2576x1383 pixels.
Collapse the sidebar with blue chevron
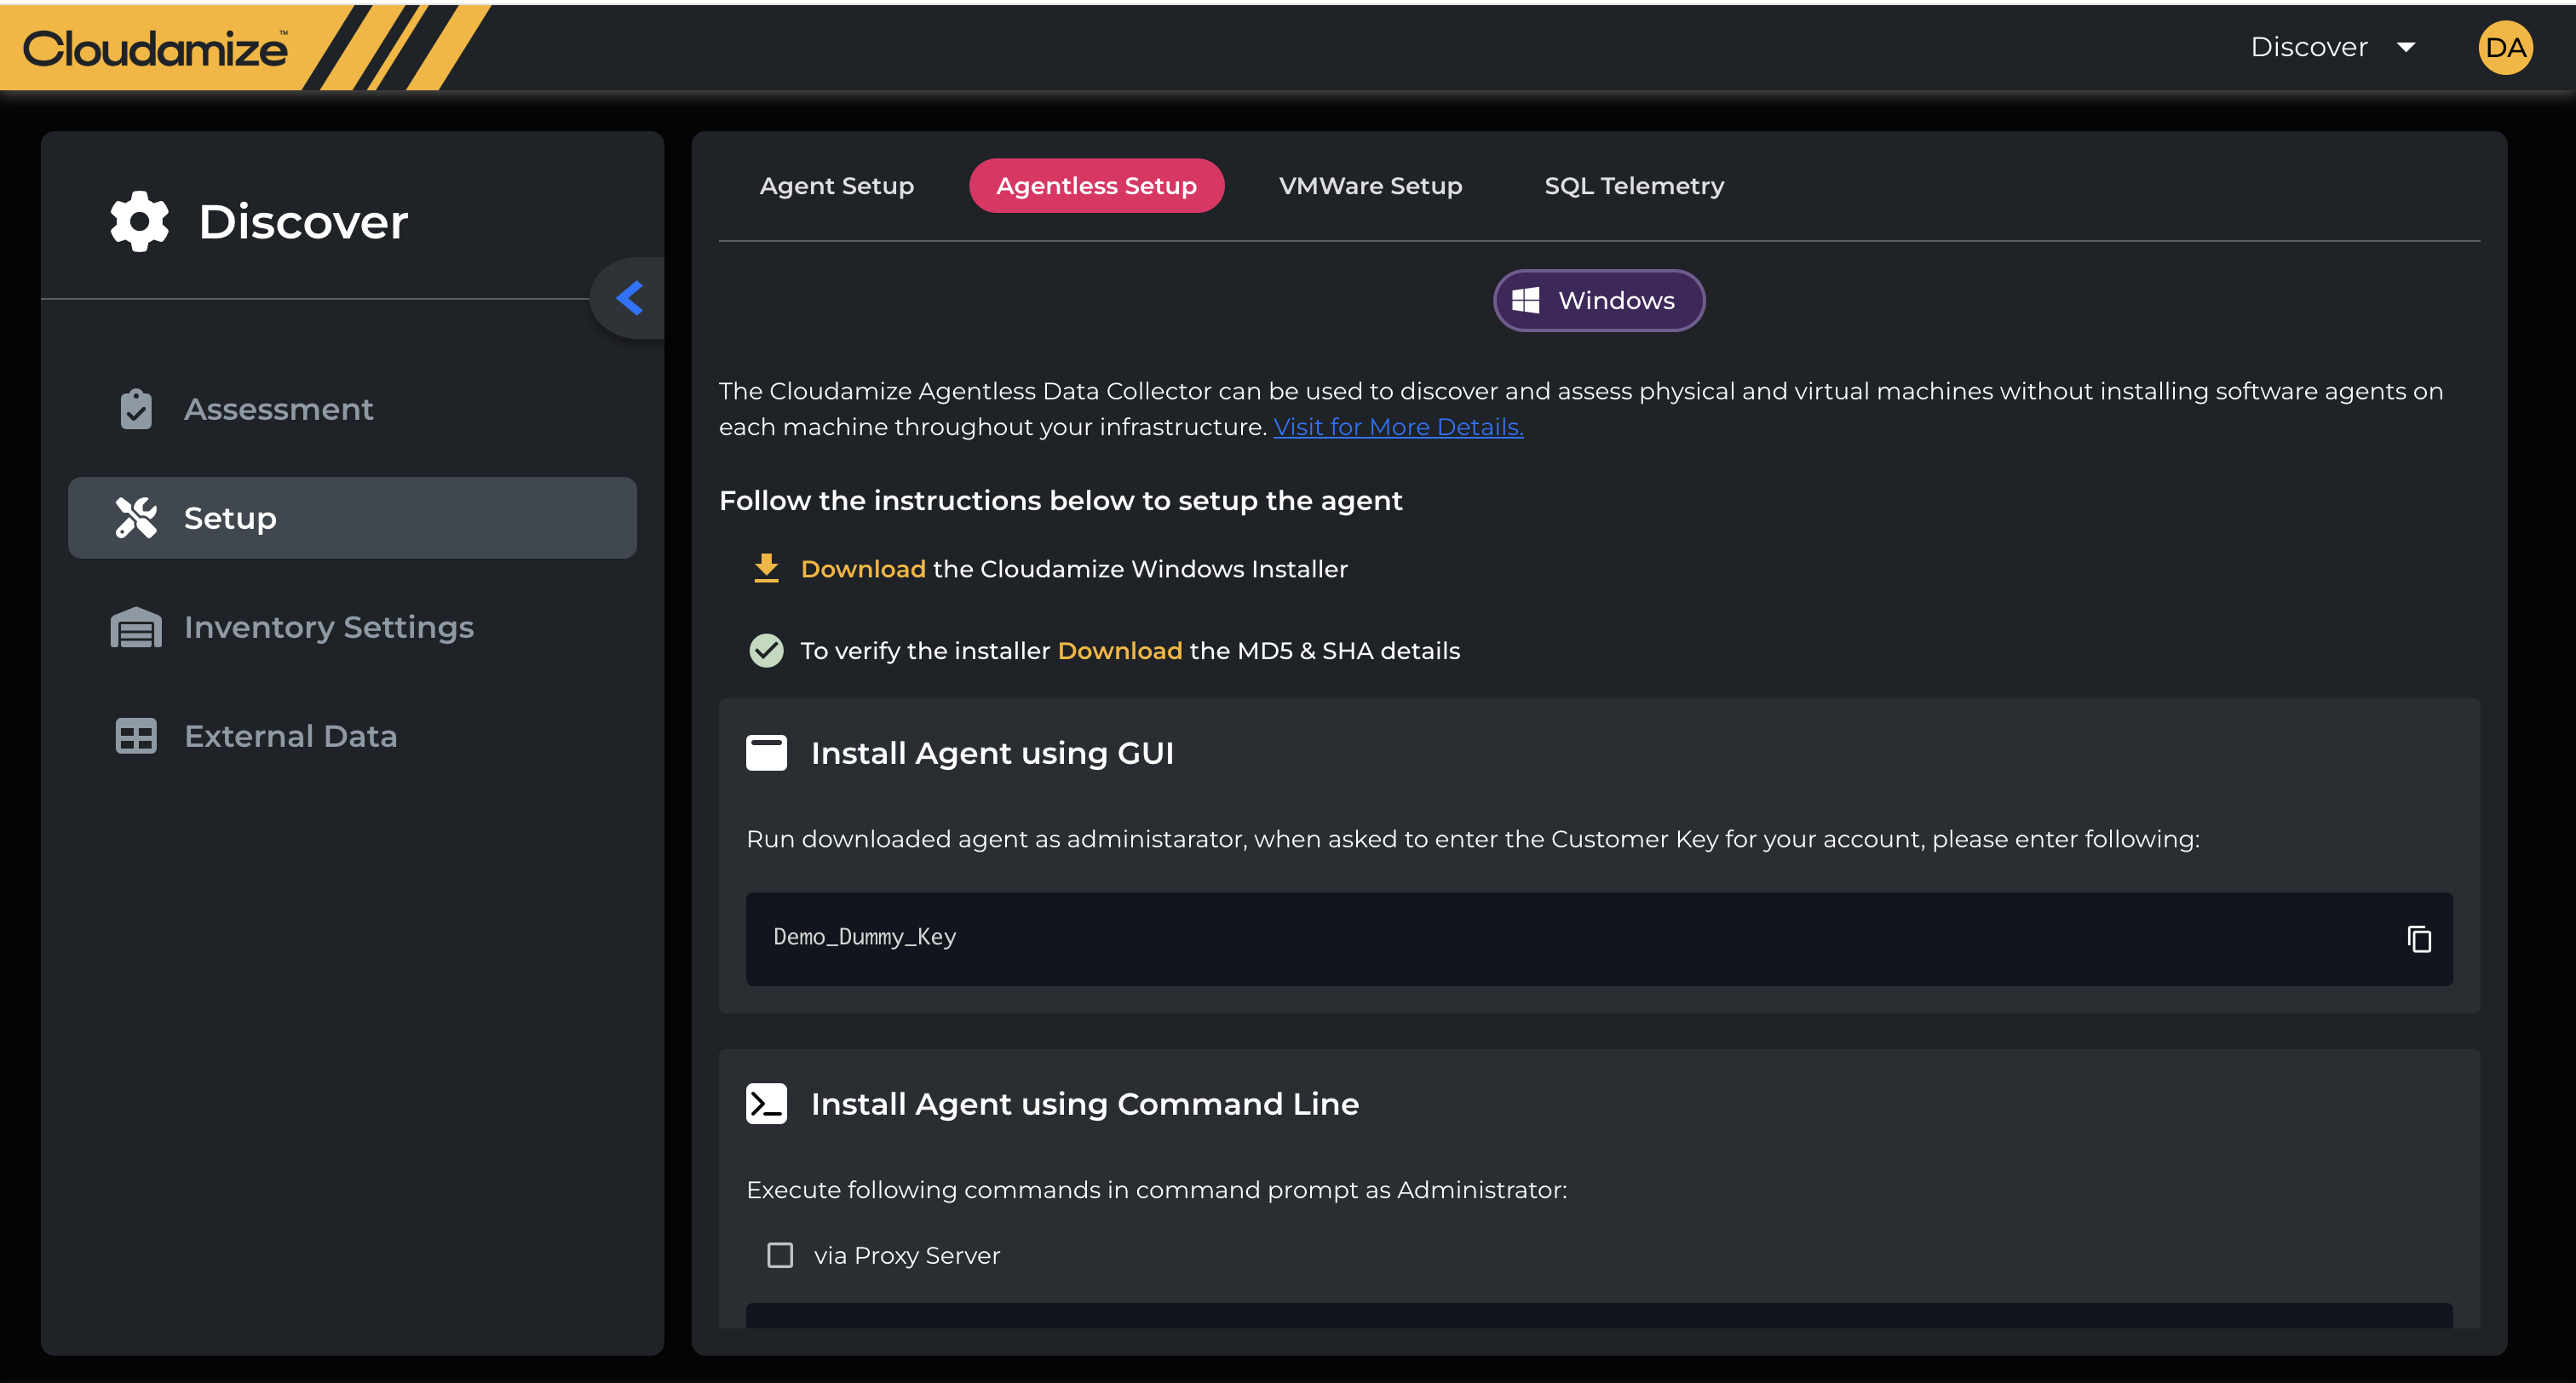[x=630, y=298]
